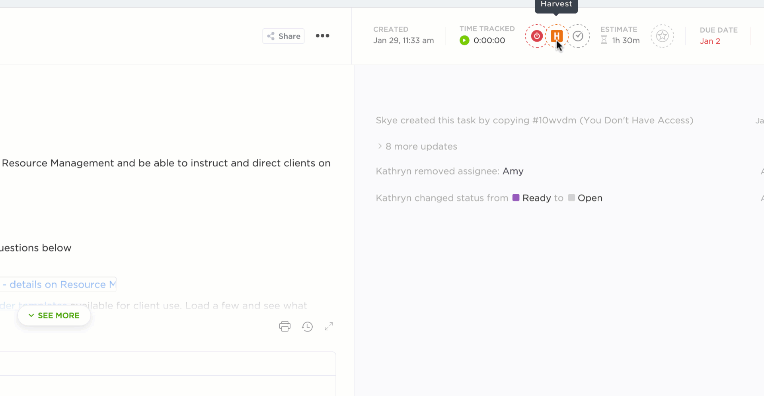This screenshot has width=764, height=396.
Task: Click the purple Ready status swatch
Action: 516,198
